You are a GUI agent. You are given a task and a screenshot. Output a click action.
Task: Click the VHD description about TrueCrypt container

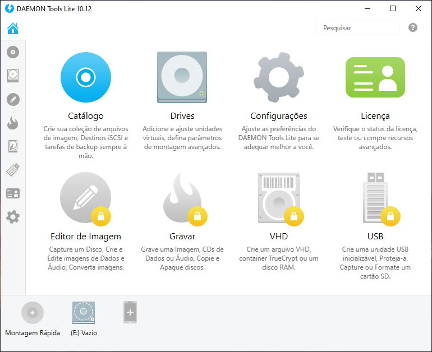click(x=278, y=258)
